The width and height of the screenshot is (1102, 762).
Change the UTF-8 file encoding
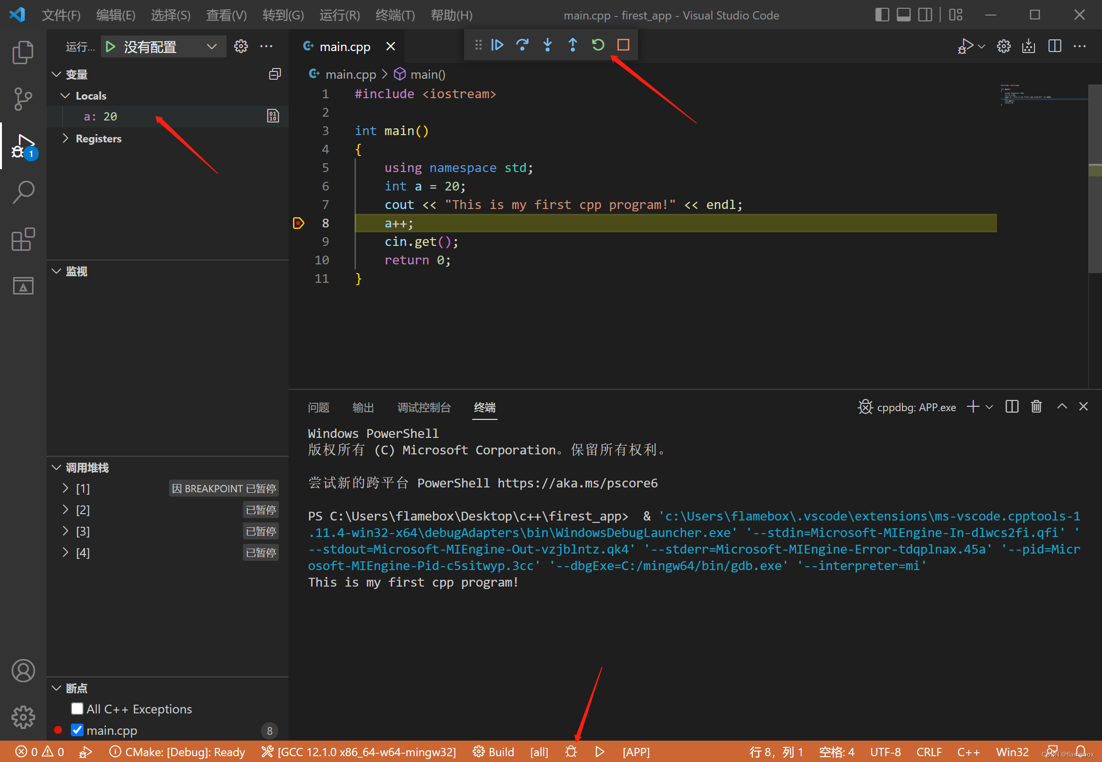885,752
